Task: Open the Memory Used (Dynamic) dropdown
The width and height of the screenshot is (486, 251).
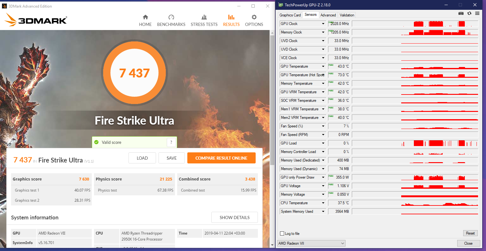Action: pos(323,169)
